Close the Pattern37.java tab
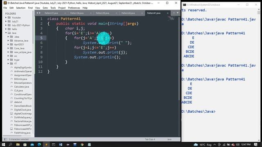The height and width of the screenshot is (147, 262). click(65, 13)
